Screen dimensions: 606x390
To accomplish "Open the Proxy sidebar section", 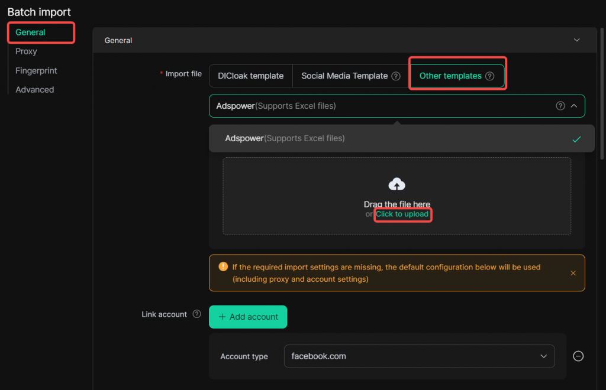I will click(x=26, y=51).
